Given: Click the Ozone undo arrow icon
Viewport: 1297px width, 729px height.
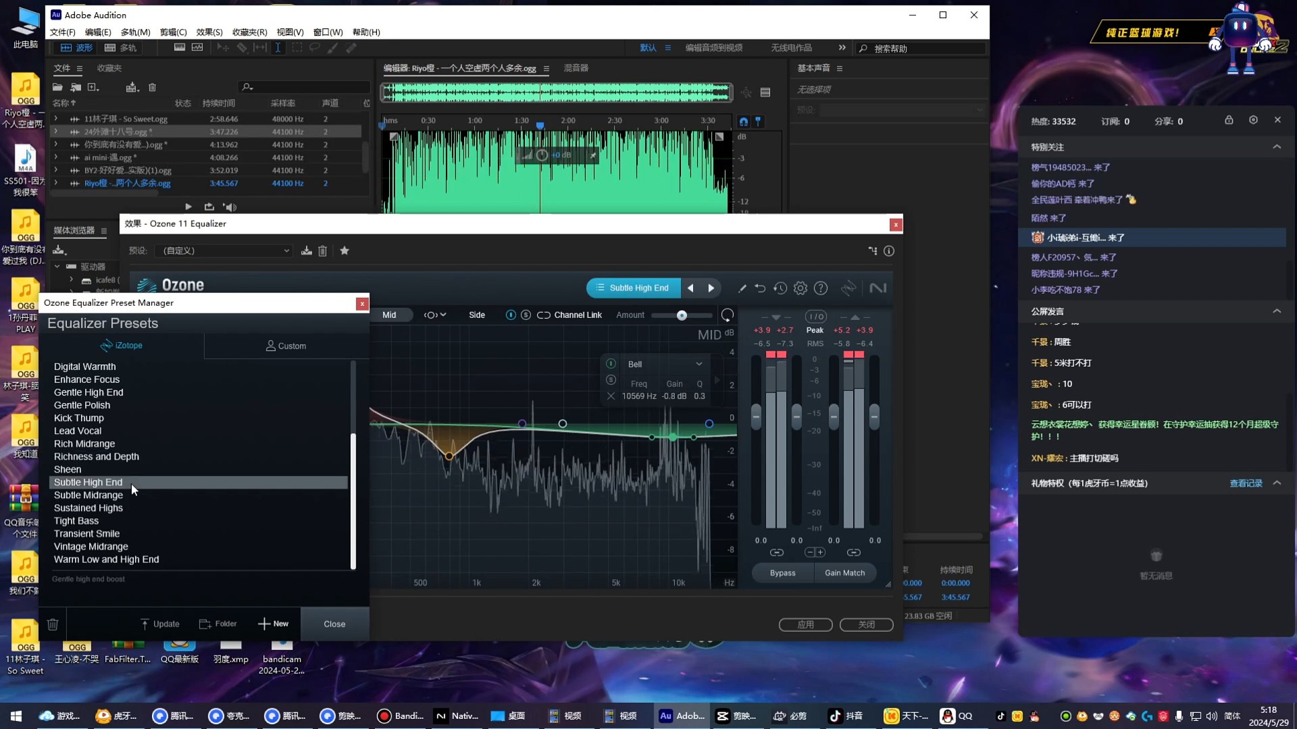Looking at the screenshot, I should [760, 288].
